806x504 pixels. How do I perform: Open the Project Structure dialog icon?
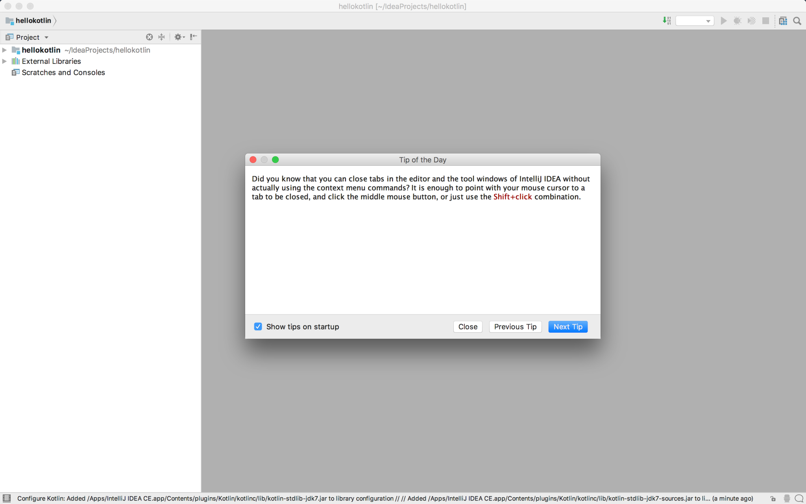click(x=783, y=20)
